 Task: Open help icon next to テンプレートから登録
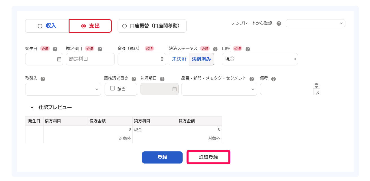(x=279, y=23)
